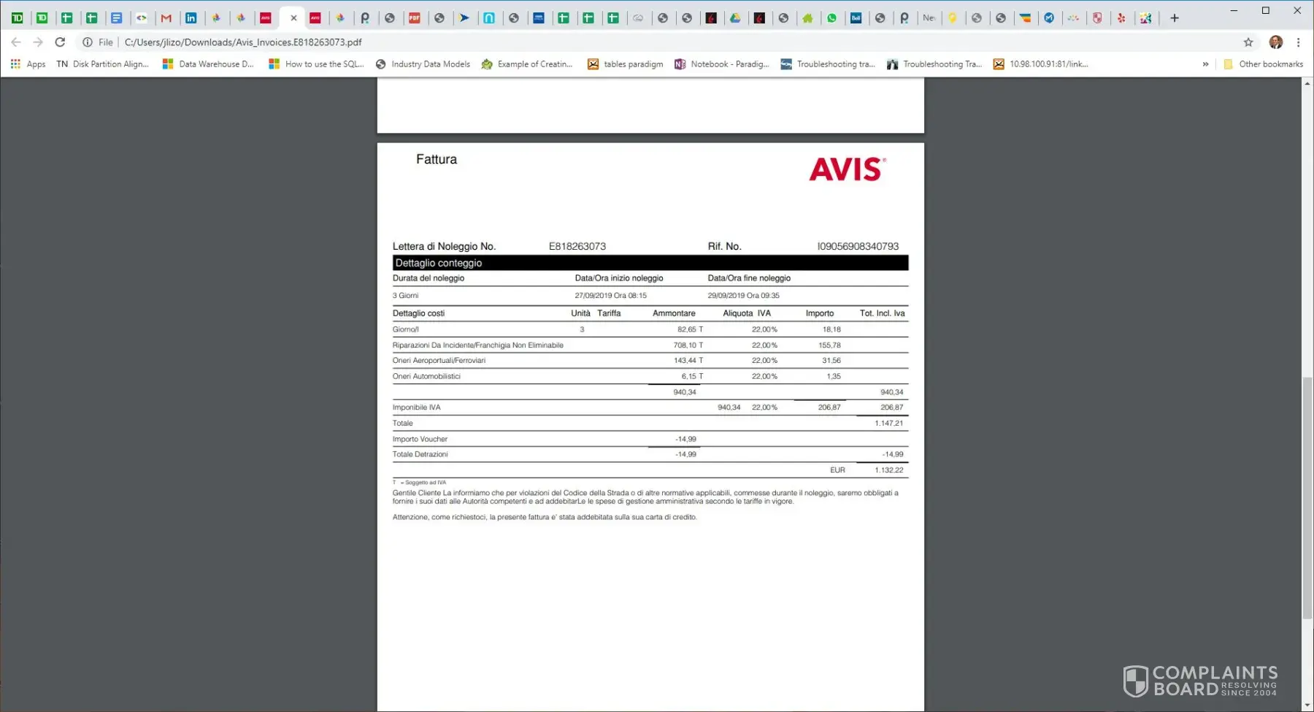
Task: Switch to the Gmail tab
Action: pyautogui.click(x=166, y=18)
